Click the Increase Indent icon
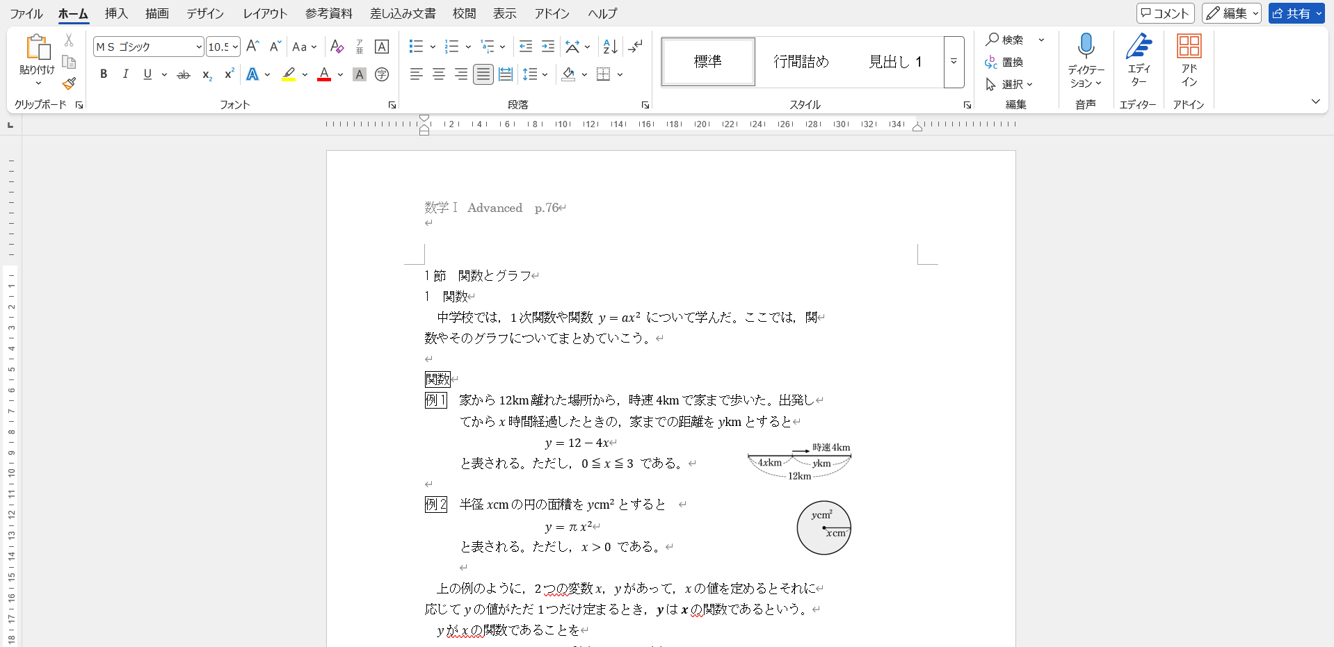 coord(548,47)
